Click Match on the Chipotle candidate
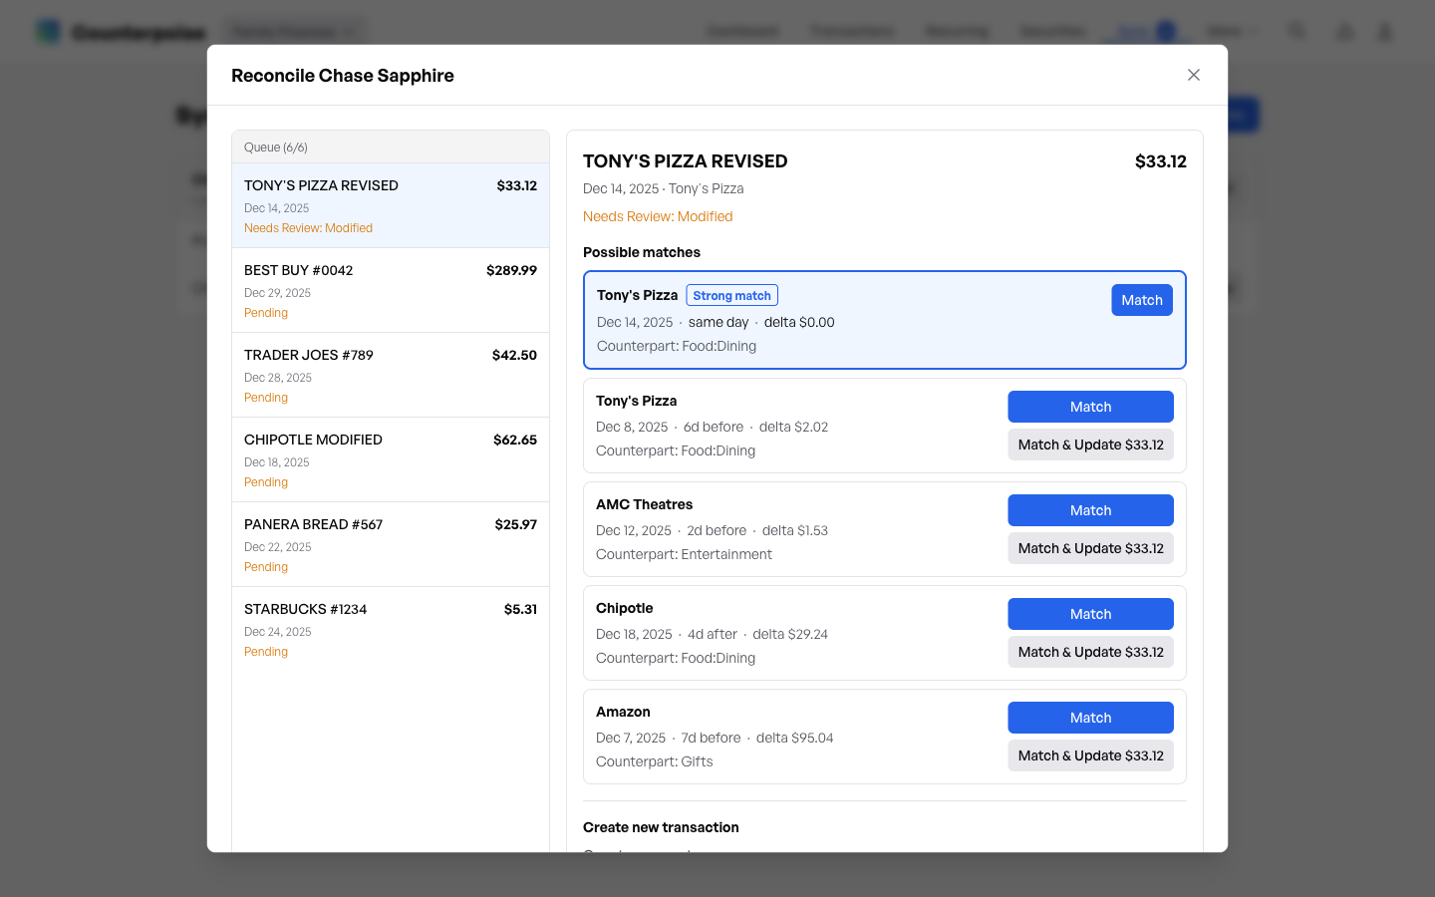Viewport: 1435px width, 897px height. (1090, 614)
